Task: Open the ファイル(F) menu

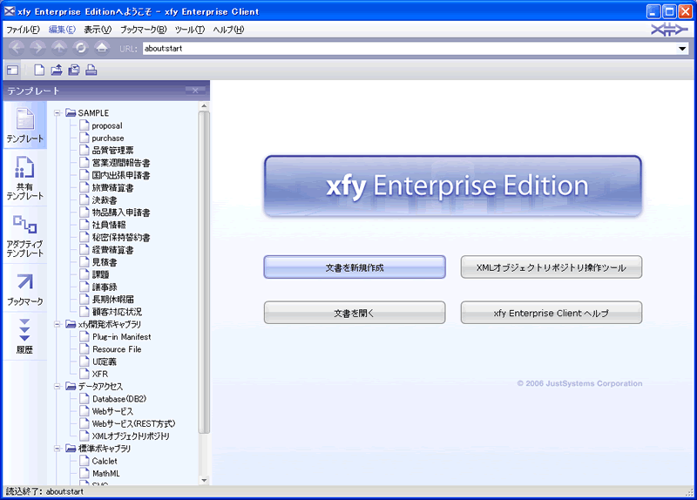Action: coord(23,30)
